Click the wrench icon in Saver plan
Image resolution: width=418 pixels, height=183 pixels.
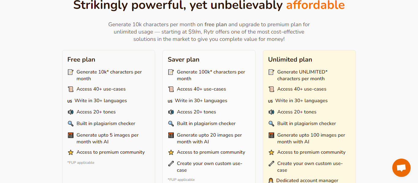coord(171,164)
